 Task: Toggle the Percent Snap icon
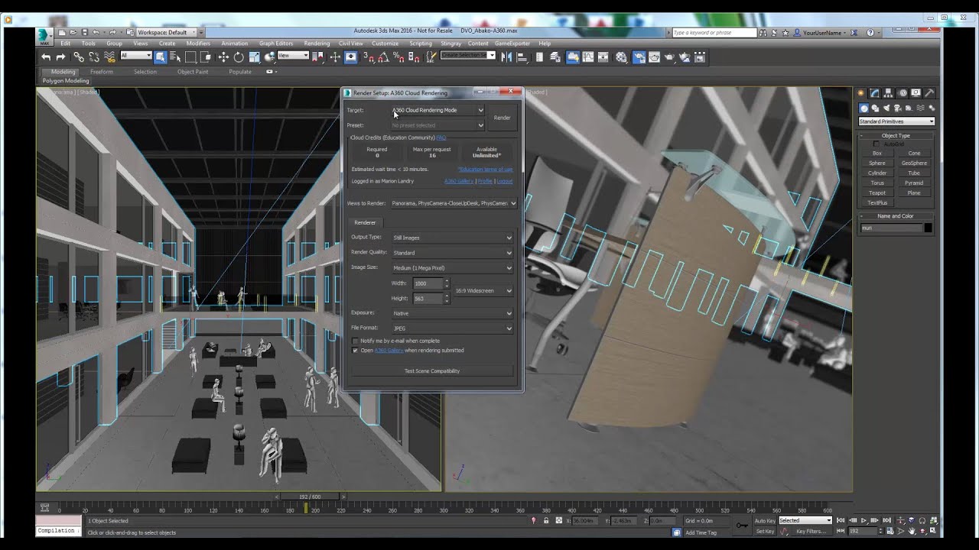coord(398,57)
